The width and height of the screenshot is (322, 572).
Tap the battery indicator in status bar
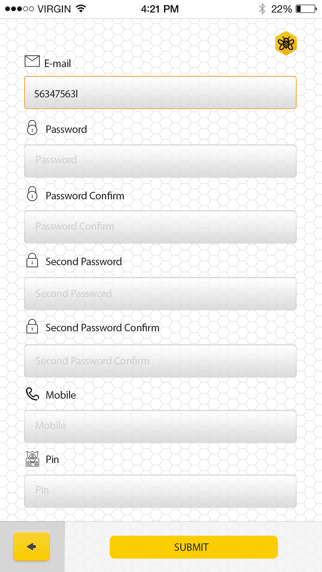click(306, 9)
